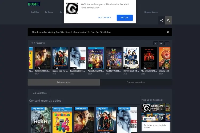200x133 pixels.
Task: Click 720p HDTC badge on Spider-Man
Action: click(x=102, y=109)
